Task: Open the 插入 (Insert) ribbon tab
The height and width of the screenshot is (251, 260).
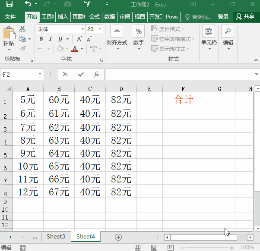Action: coord(63,17)
